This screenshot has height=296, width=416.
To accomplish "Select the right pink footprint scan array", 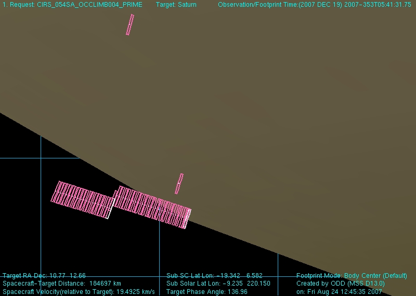I will point(151,206).
